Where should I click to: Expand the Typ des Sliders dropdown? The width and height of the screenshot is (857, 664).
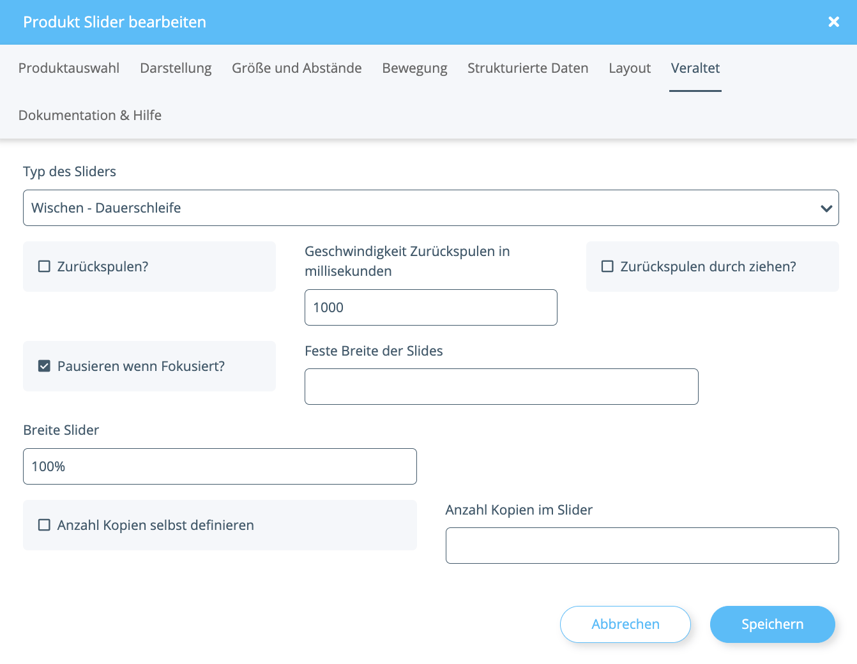(431, 208)
